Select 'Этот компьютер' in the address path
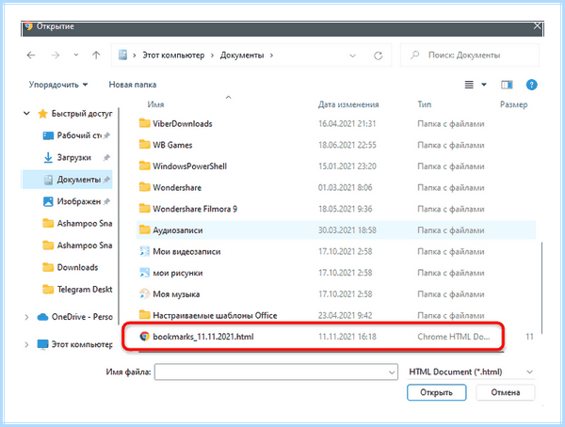The image size is (565, 427). tap(173, 55)
